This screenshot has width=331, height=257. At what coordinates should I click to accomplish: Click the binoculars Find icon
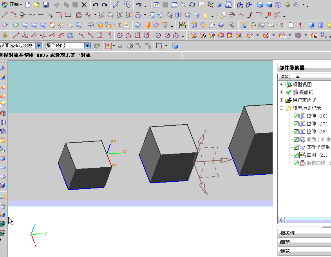(139, 4)
